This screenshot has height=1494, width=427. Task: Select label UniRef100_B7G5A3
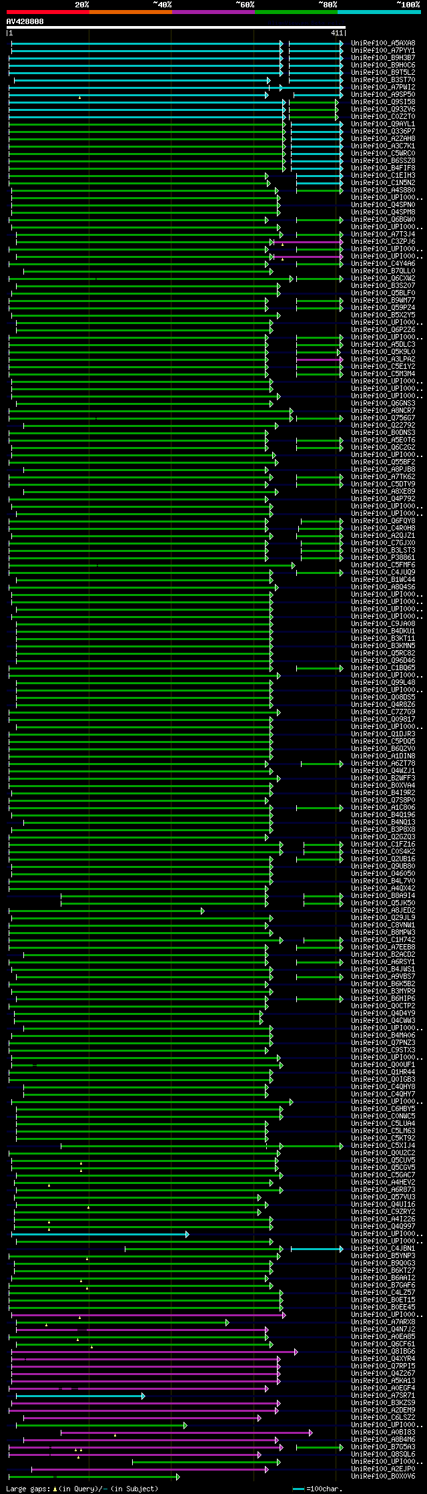(383, 1447)
